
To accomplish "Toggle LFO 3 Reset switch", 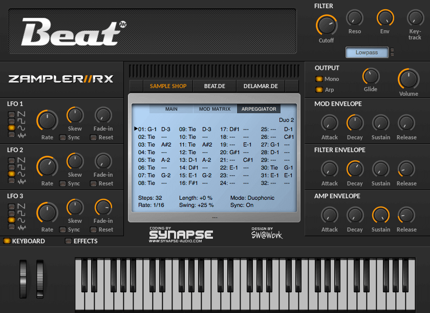I will coord(94,229).
